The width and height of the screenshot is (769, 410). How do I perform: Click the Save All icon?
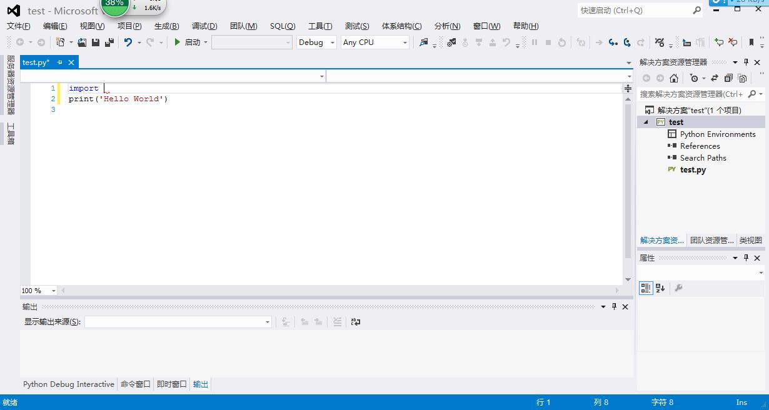(x=109, y=42)
